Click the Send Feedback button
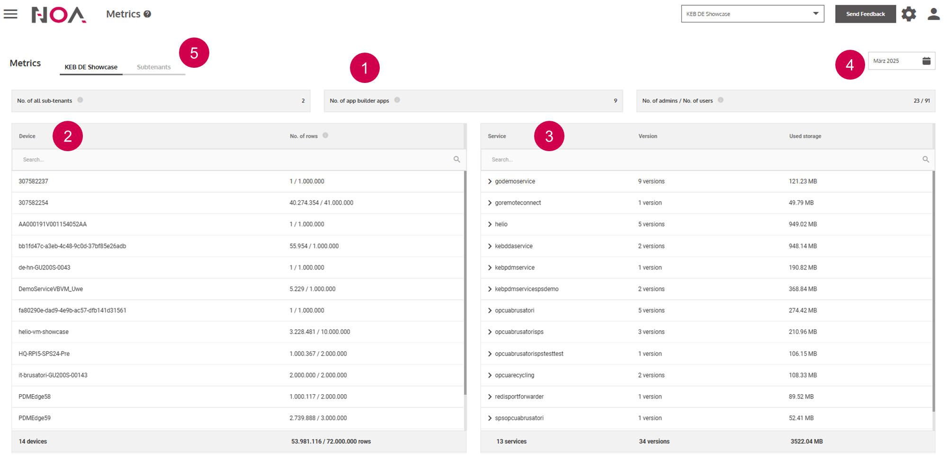The width and height of the screenshot is (947, 460). click(x=865, y=14)
